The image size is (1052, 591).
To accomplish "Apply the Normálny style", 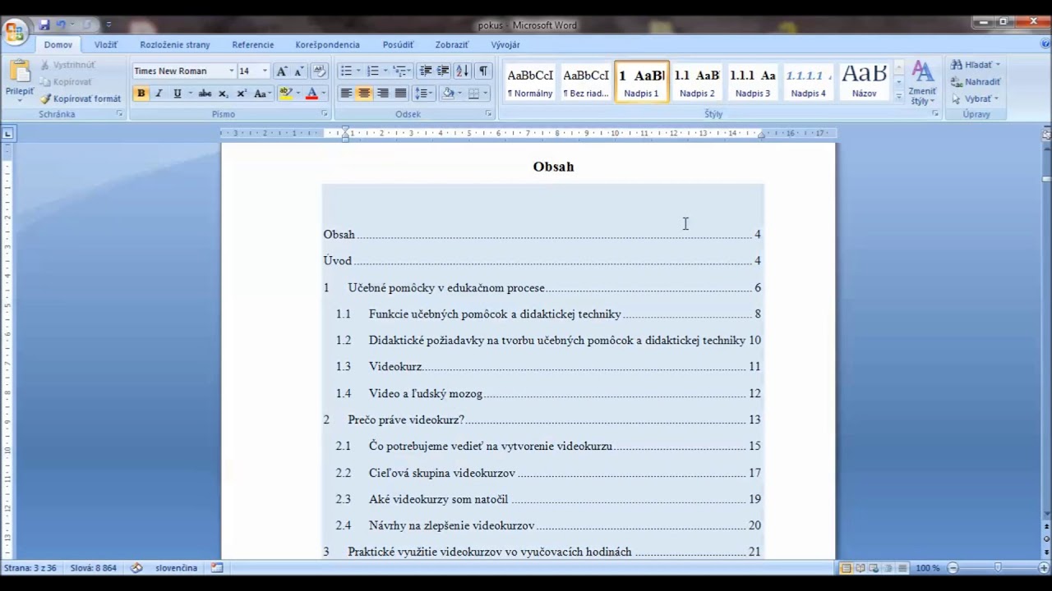I will [530, 82].
